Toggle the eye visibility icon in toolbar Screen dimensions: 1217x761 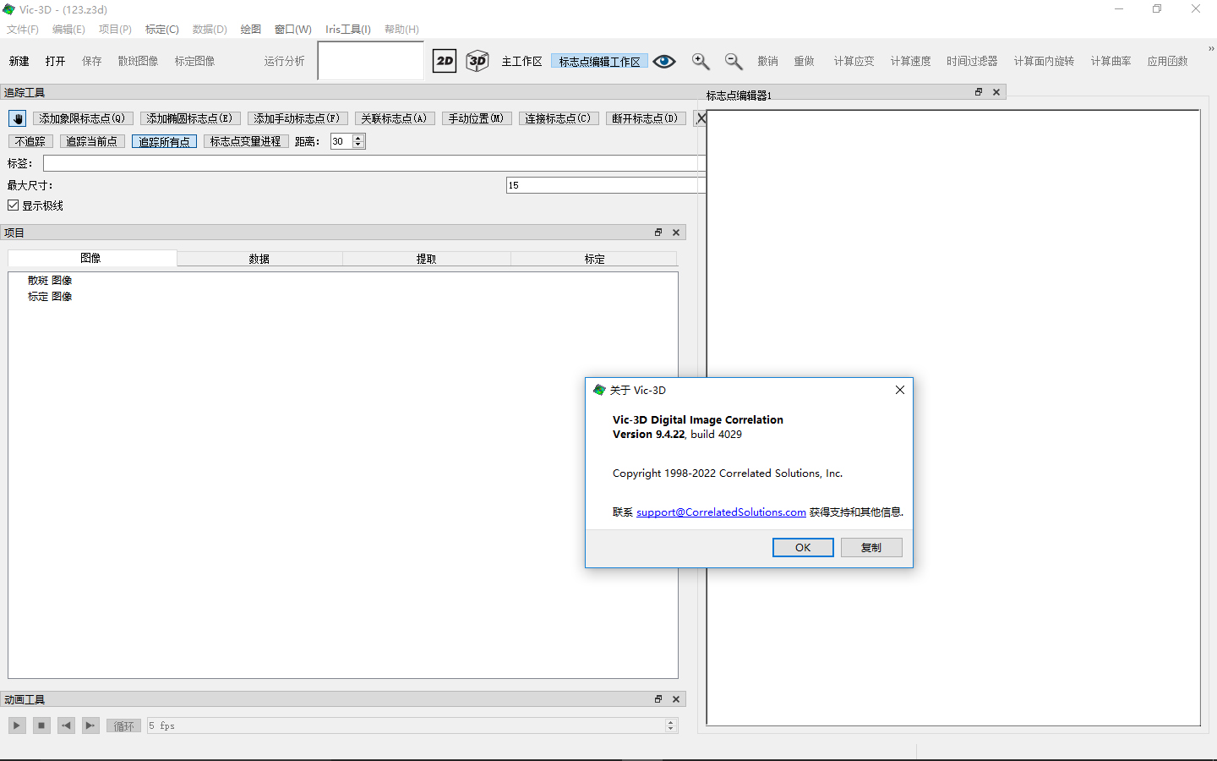tap(664, 61)
